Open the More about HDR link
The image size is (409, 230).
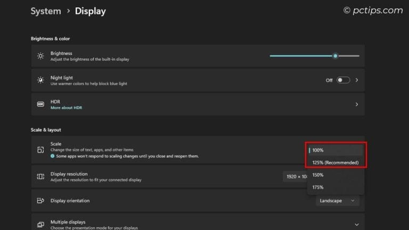66,108
